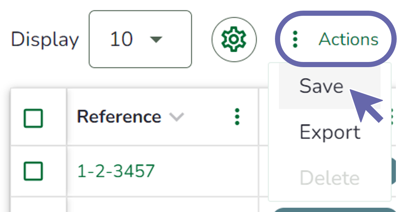
Task: Open the reference link 1-2-3457
Action: (x=116, y=171)
